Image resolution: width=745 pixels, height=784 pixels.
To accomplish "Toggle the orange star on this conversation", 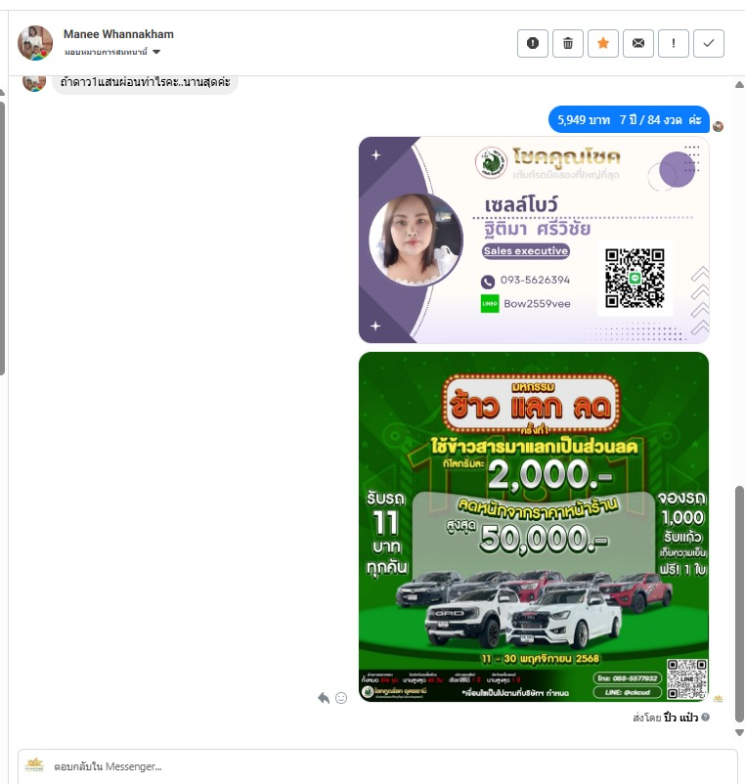I will pos(603,43).
